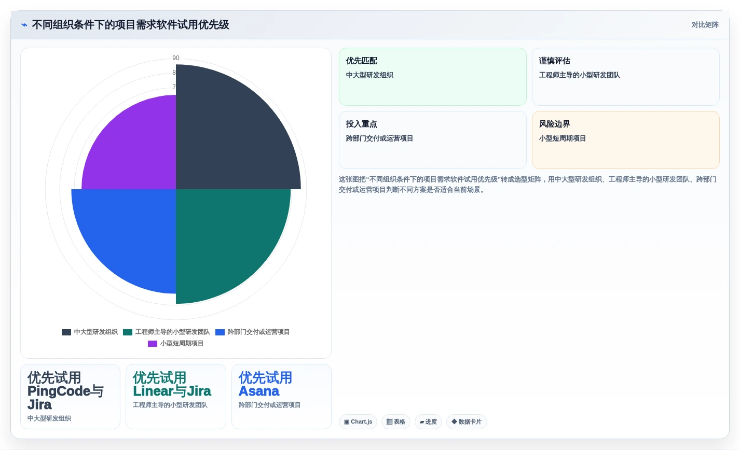Viewport: 740px width, 450px height.
Task: Click the blue lightning icon beside the title
Action: pyautogui.click(x=24, y=25)
